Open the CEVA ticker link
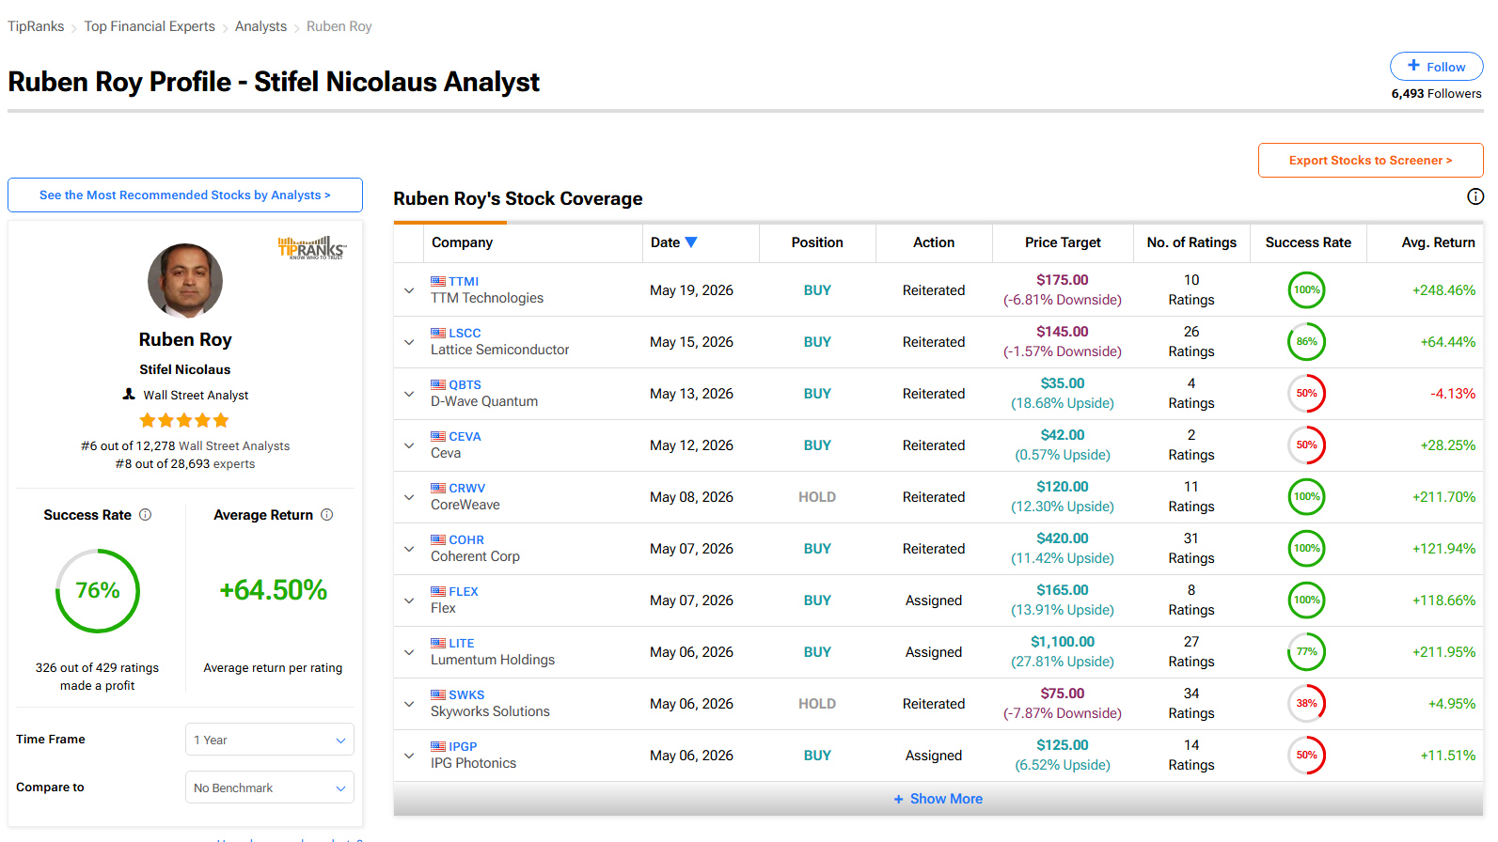This screenshot has width=1498, height=842. [x=465, y=436]
